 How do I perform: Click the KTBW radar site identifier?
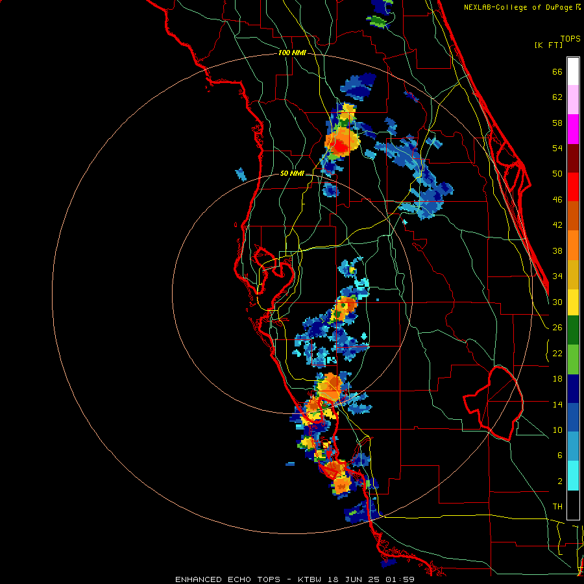[309, 579]
